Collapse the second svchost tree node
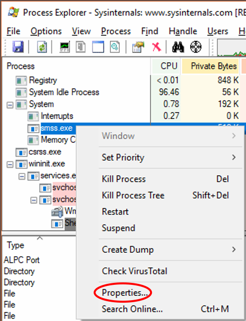 [34, 200]
